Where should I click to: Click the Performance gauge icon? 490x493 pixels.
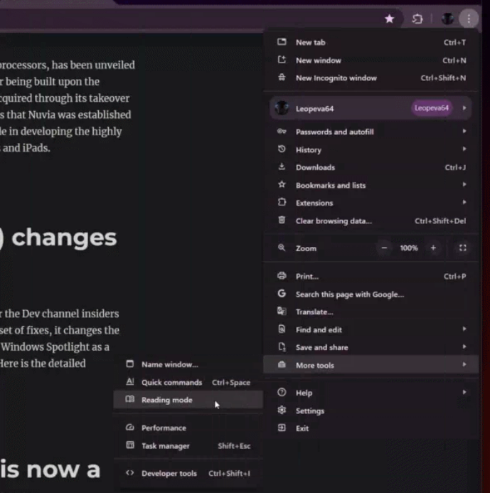pos(130,428)
